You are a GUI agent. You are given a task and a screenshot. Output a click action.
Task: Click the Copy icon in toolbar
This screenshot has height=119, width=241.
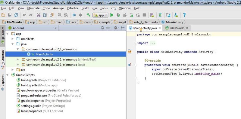[45, 15]
